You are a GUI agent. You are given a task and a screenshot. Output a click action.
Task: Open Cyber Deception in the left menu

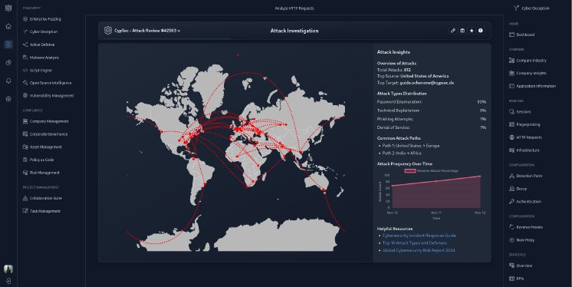point(40,31)
